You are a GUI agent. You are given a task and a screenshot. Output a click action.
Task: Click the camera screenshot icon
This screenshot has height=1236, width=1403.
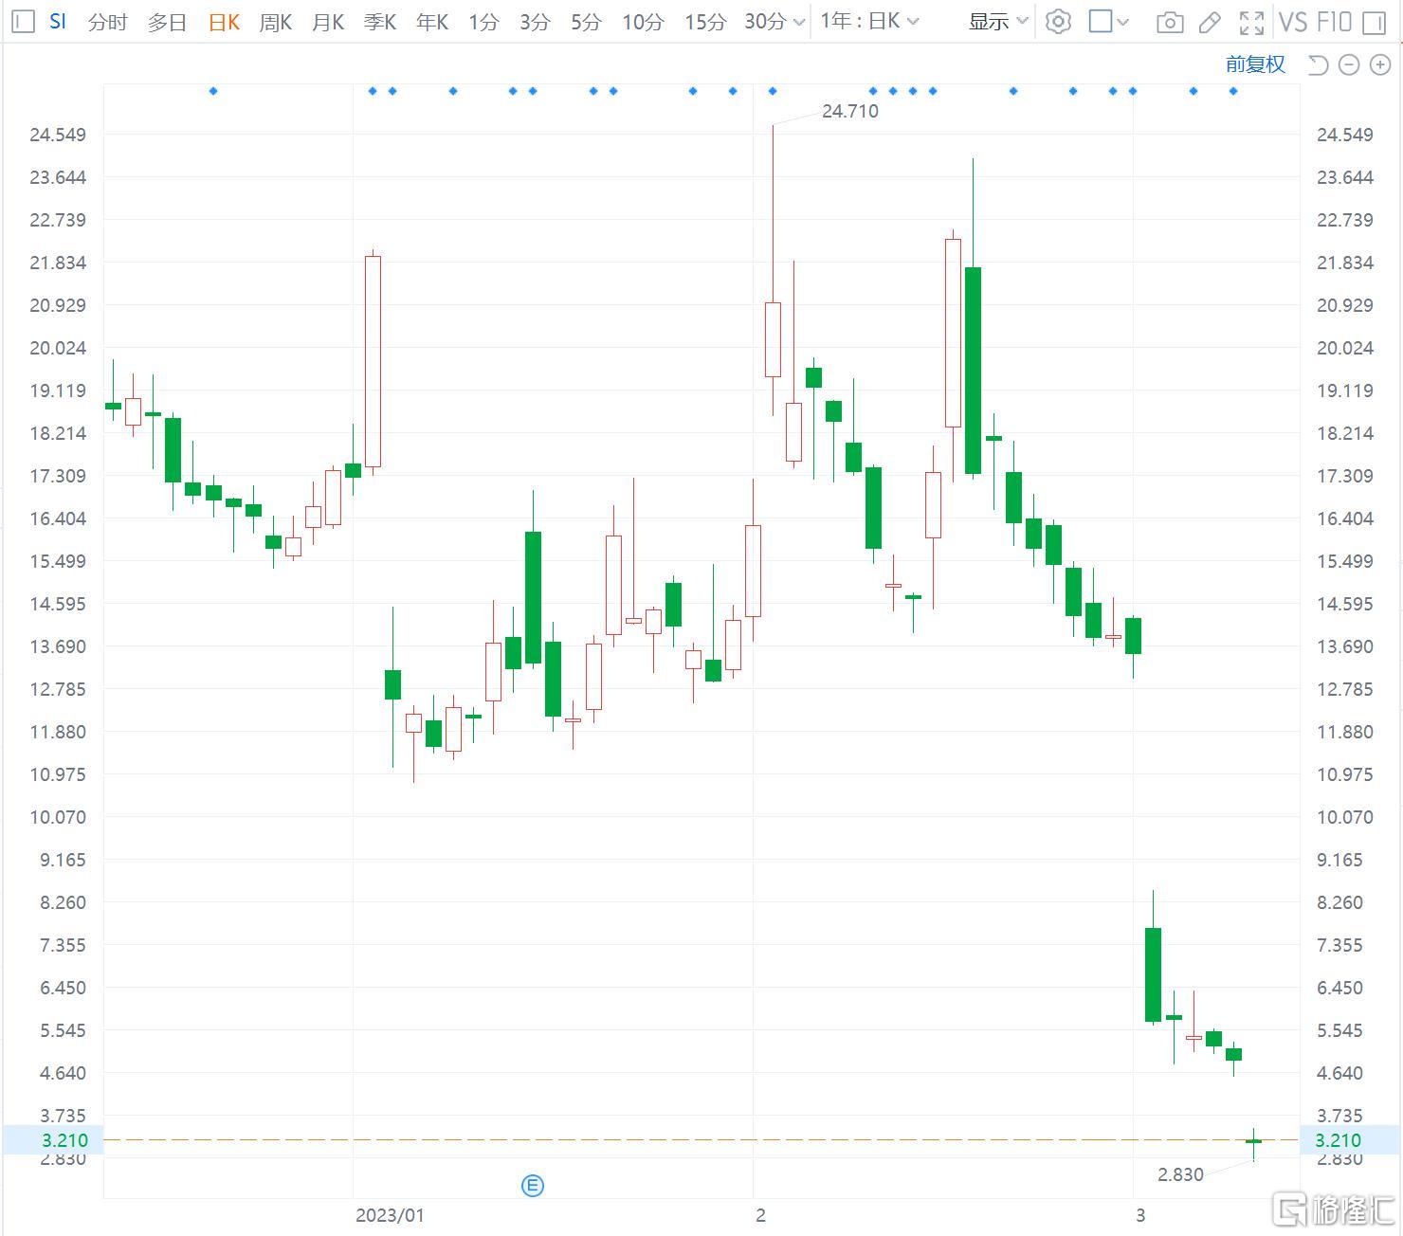[x=1170, y=22]
